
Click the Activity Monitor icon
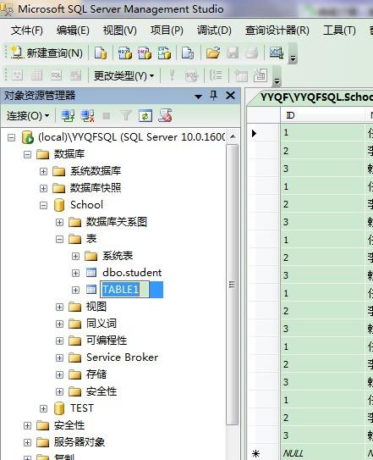276,53
